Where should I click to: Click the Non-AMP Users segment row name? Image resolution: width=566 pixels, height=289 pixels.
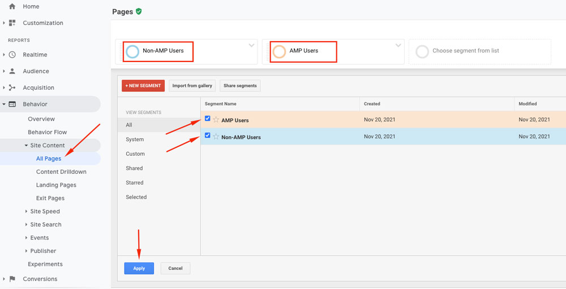(x=241, y=137)
